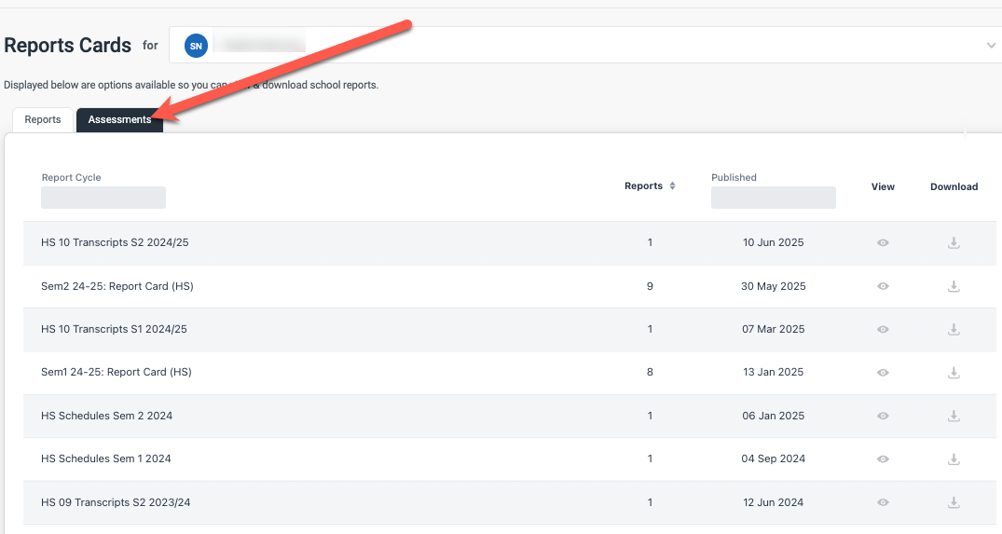View HS 10 Transcripts S1 2024/25 report
Viewport: 1002px width, 534px height.
click(883, 329)
